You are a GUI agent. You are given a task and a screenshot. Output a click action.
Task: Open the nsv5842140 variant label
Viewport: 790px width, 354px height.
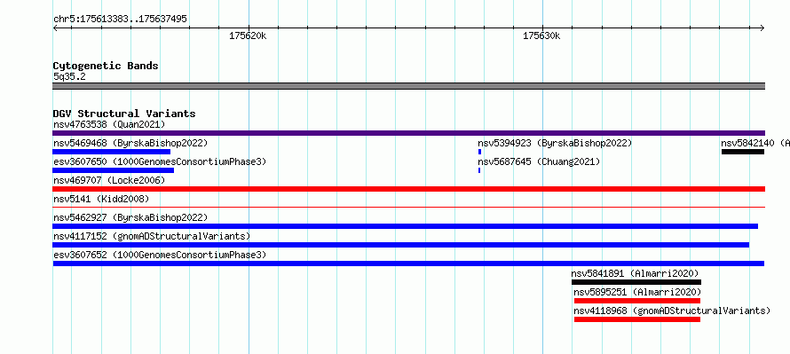tap(755, 143)
